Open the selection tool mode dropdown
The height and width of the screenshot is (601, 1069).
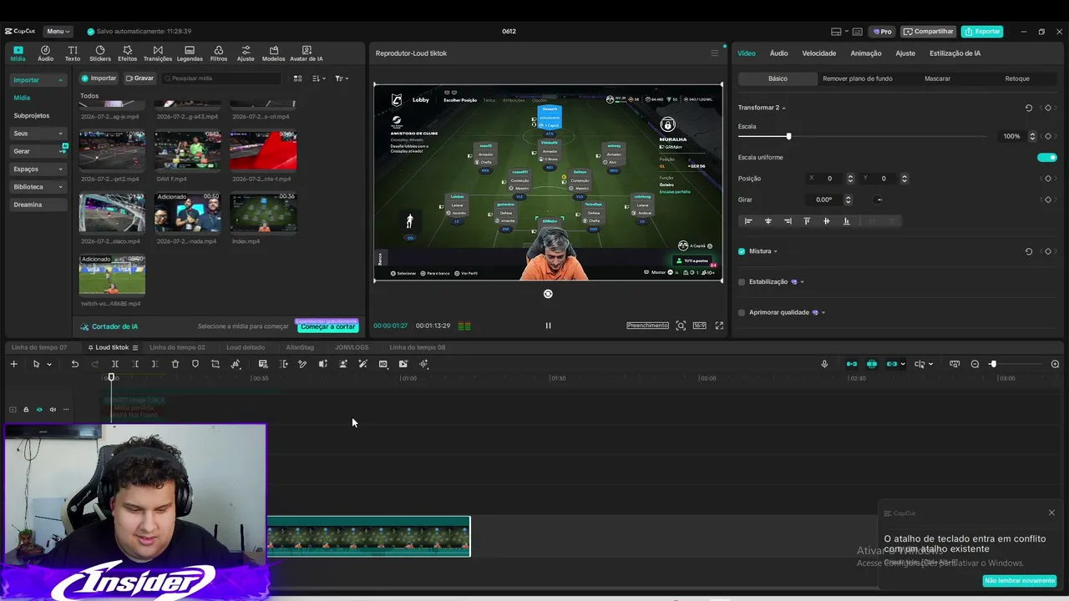pos(49,364)
